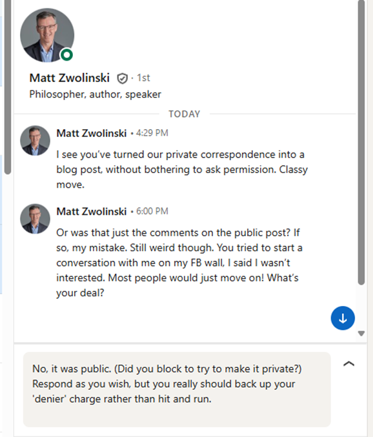Image resolution: width=373 pixels, height=437 pixels.
Task: Open the large profile photo at the top
Action: pyautogui.click(x=47, y=35)
